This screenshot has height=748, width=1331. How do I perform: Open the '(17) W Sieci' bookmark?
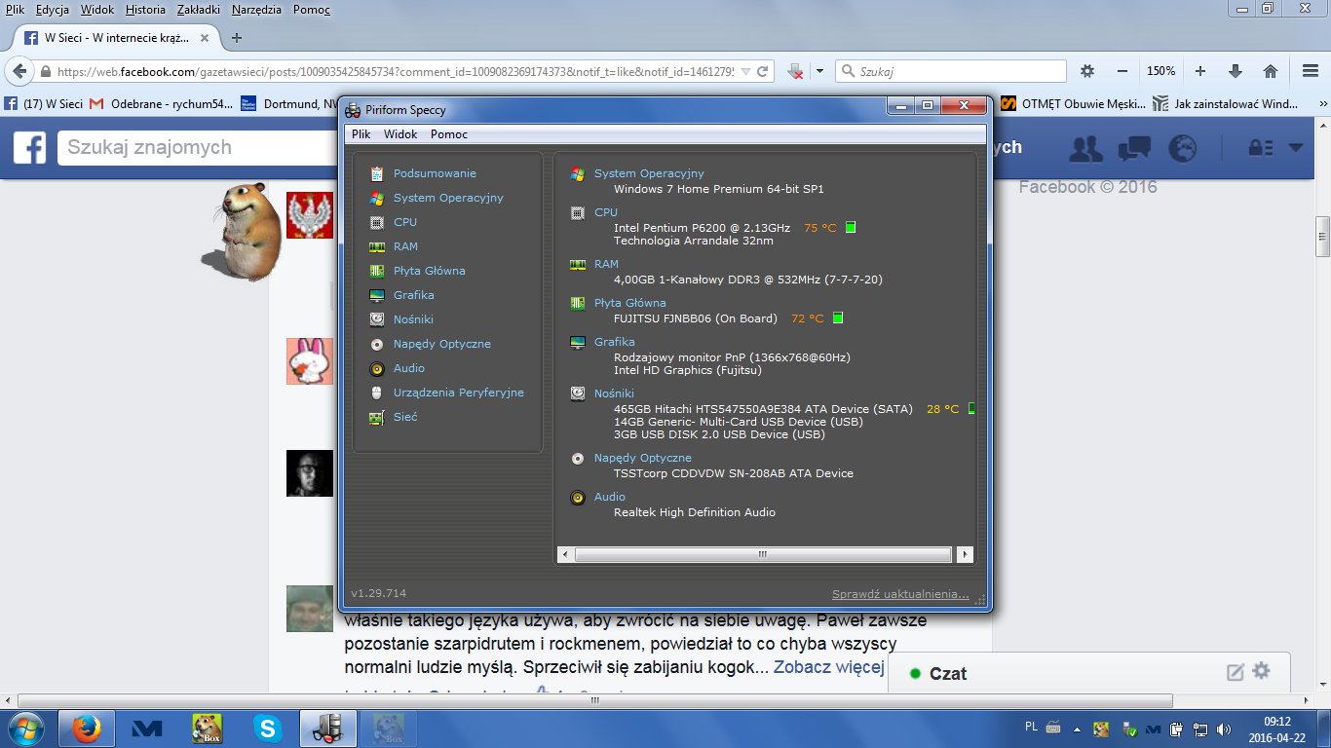click(42, 103)
